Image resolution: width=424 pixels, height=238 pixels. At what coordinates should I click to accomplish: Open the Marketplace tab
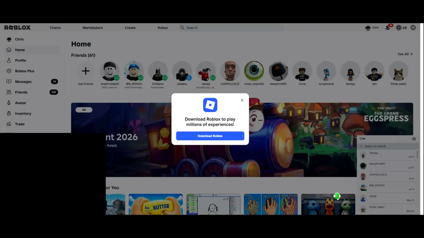click(x=93, y=28)
